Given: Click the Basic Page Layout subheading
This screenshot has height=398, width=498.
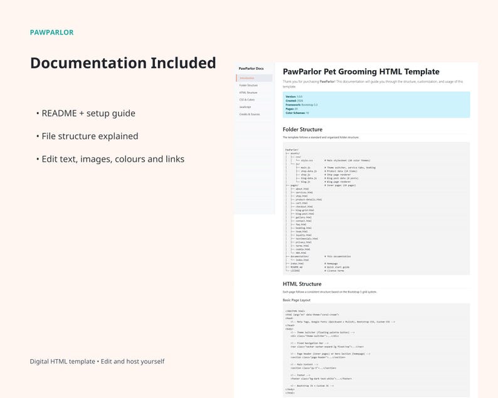Looking at the screenshot, I should 296,300.
